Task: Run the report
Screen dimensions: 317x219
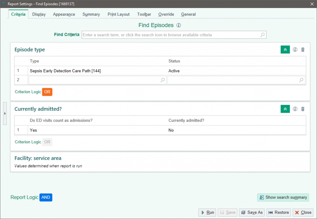Action: coord(207,213)
